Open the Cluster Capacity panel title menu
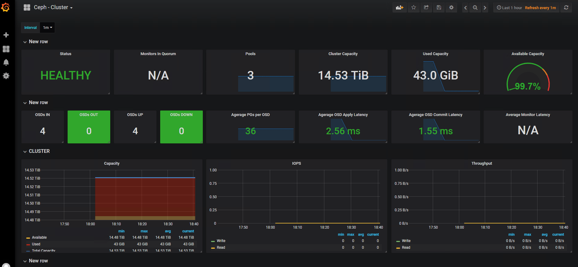578x267 pixels. pyautogui.click(x=343, y=54)
